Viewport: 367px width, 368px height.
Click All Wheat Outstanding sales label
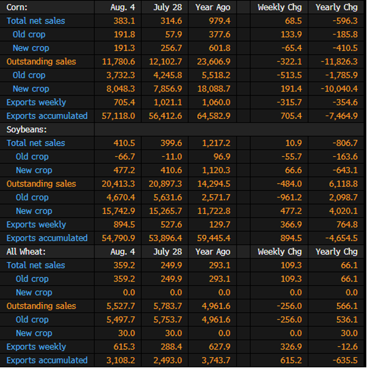[41, 306]
